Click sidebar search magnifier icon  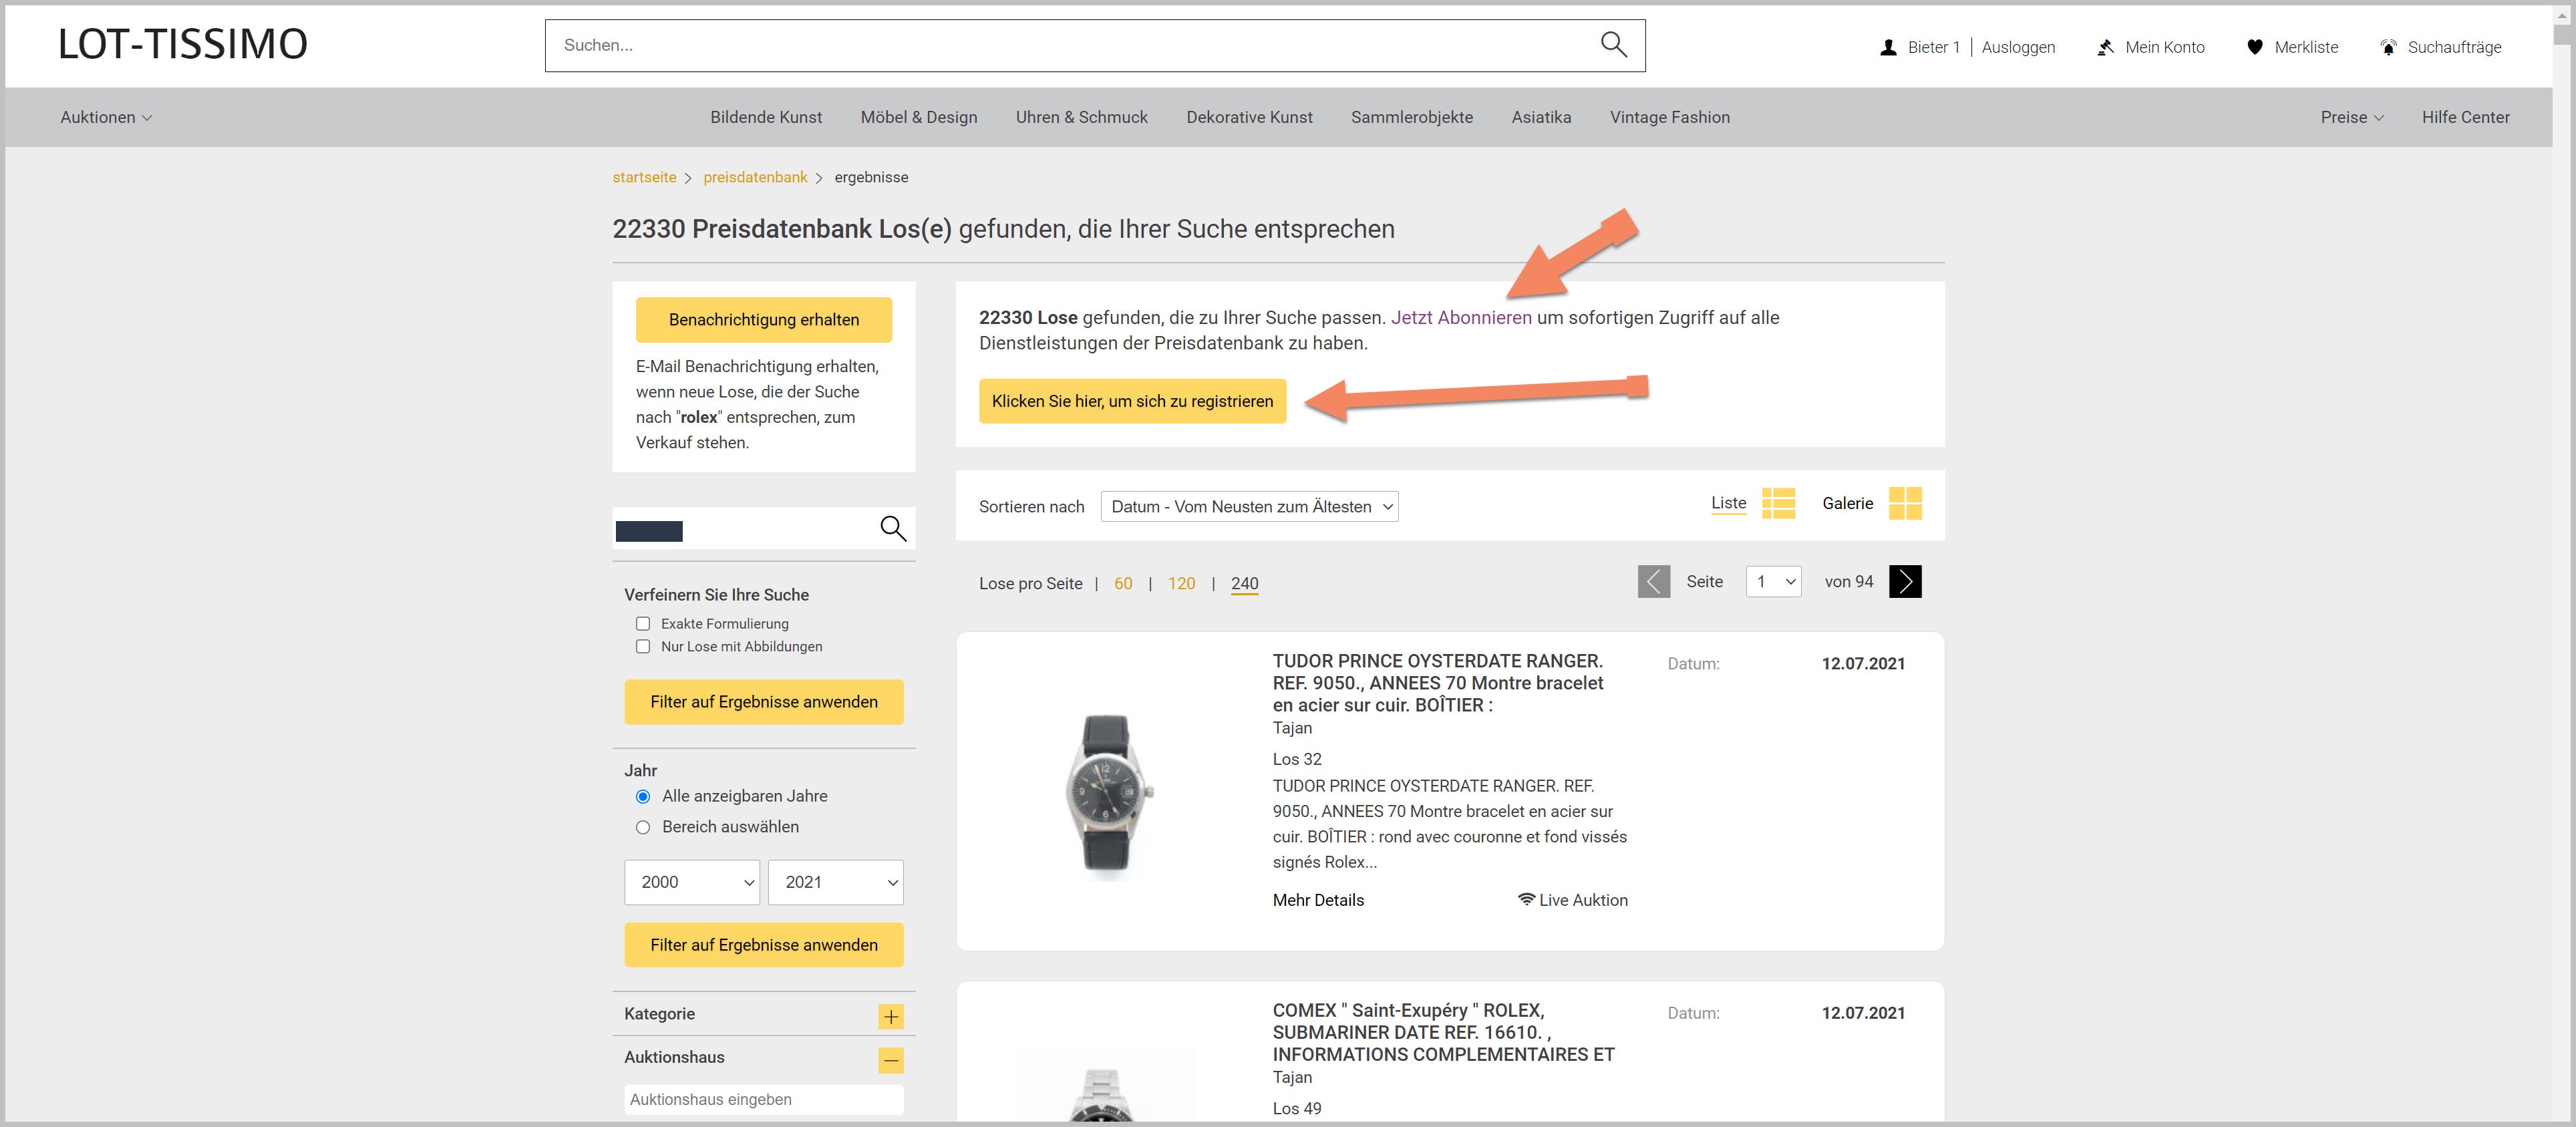click(893, 528)
